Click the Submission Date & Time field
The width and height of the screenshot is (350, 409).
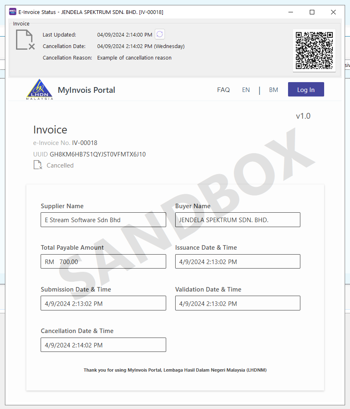pos(103,303)
